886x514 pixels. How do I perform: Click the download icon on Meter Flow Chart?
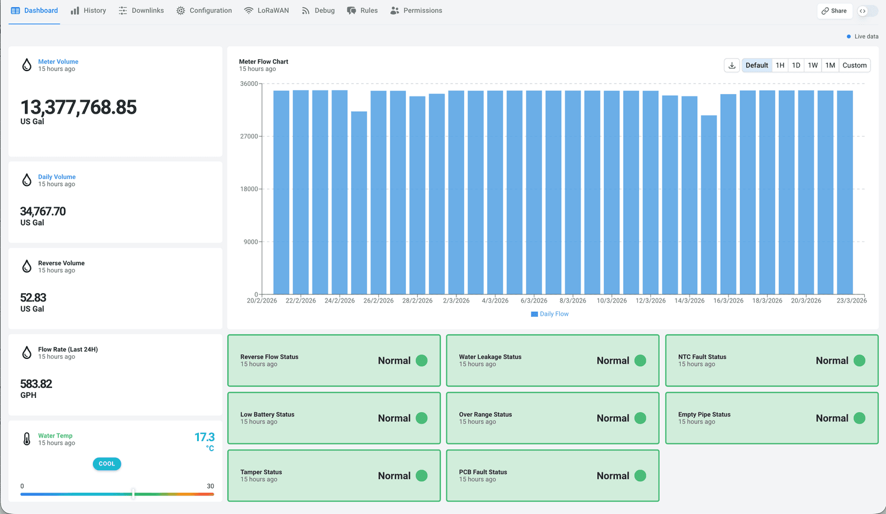(x=732, y=65)
